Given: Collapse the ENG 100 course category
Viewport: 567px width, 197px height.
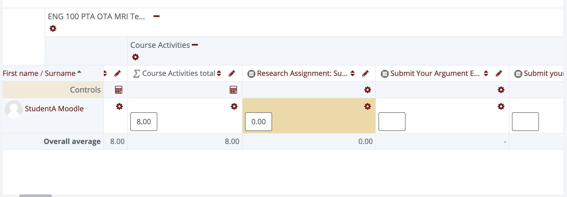Looking at the screenshot, I should point(157,16).
